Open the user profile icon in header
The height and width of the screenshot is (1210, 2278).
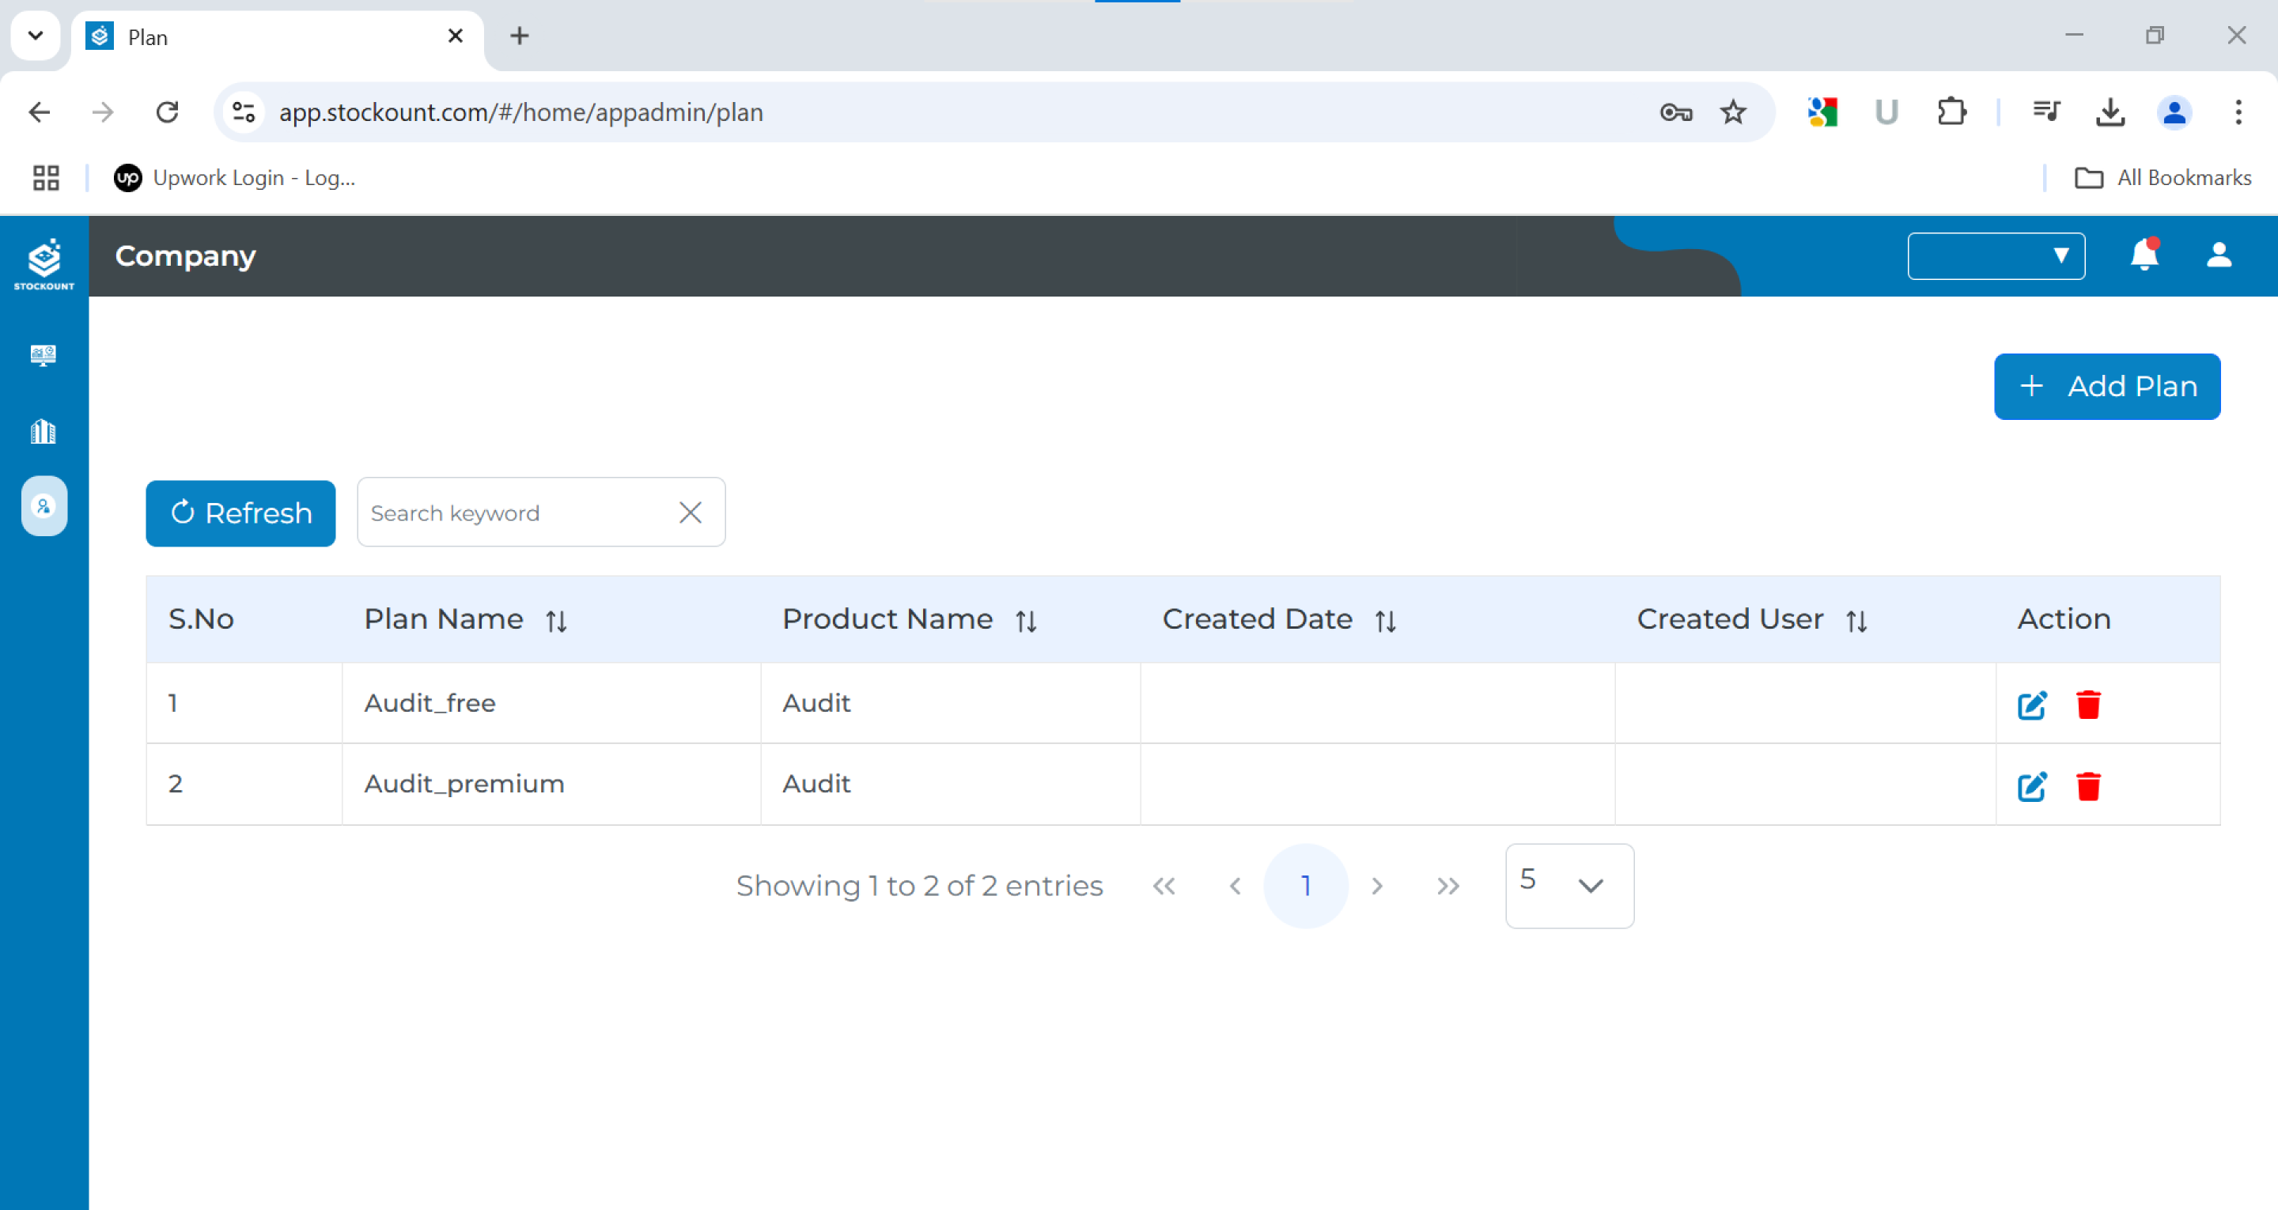click(x=2218, y=255)
